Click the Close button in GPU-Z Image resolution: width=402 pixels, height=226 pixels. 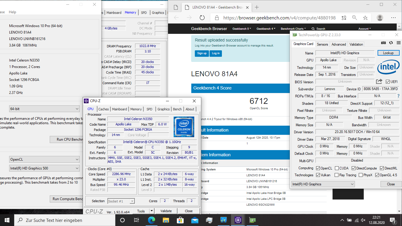coord(391,184)
